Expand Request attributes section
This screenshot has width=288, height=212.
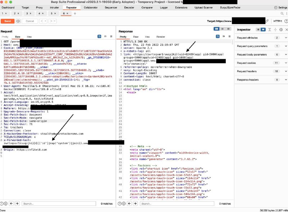tap(261, 38)
